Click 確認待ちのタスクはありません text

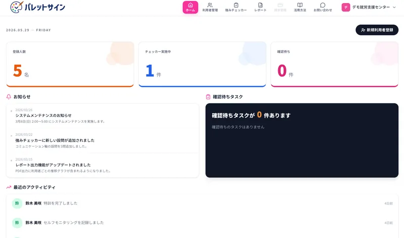(x=238, y=127)
